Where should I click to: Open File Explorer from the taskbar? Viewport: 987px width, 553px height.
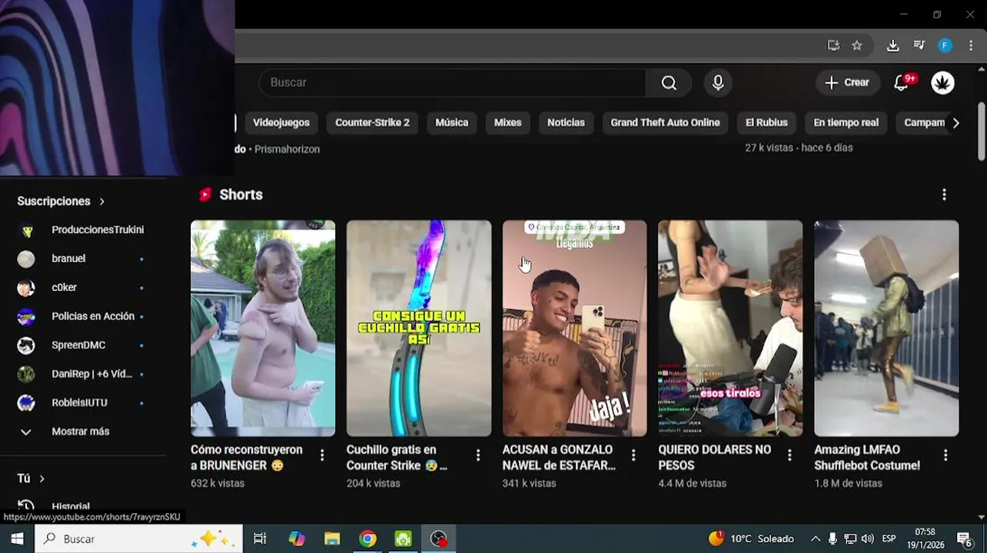point(332,538)
